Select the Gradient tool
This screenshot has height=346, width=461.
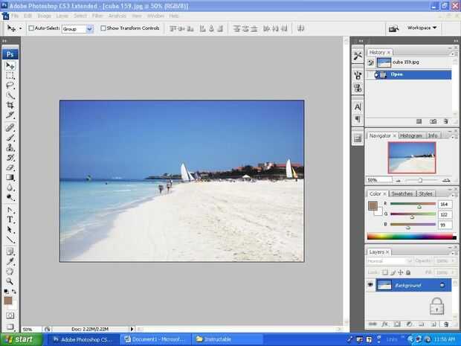[10, 177]
